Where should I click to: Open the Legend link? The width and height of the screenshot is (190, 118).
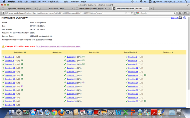pyautogui.click(x=174, y=18)
